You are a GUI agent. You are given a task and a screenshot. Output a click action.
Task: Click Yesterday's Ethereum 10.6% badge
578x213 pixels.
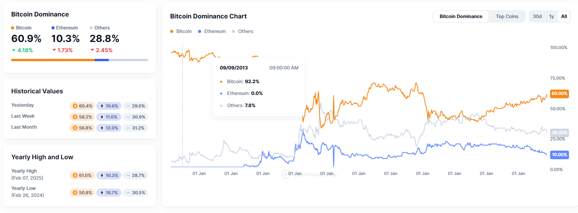point(109,106)
